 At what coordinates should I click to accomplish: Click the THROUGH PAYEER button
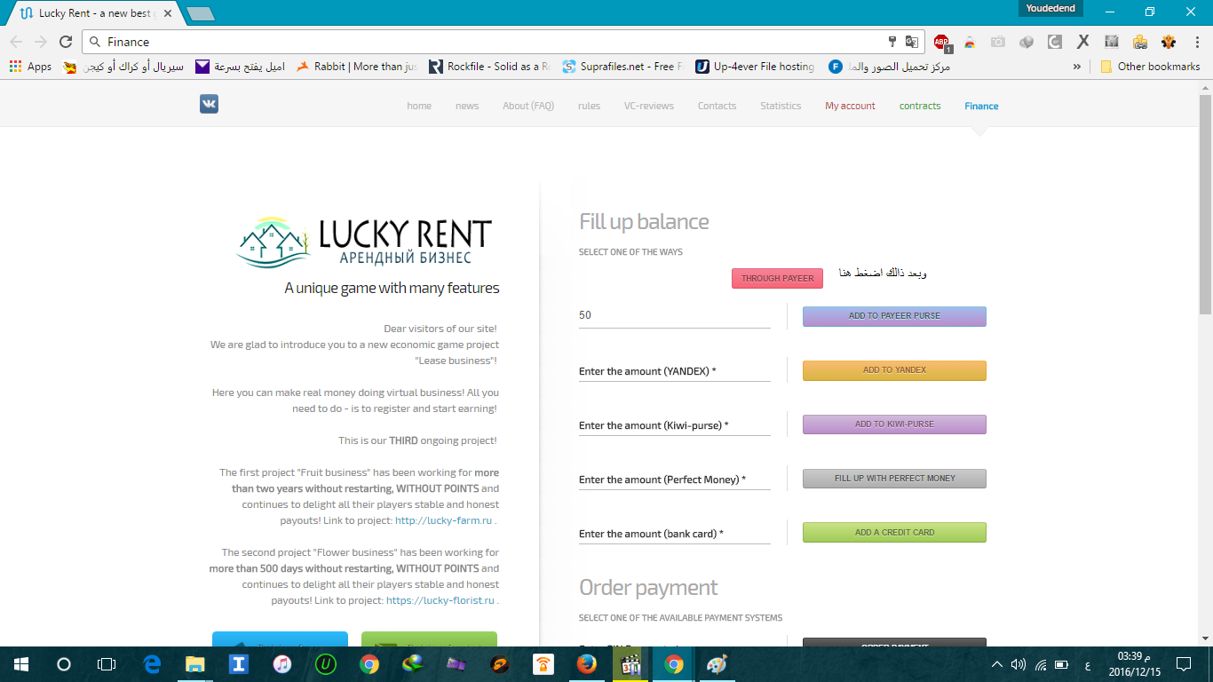[778, 278]
